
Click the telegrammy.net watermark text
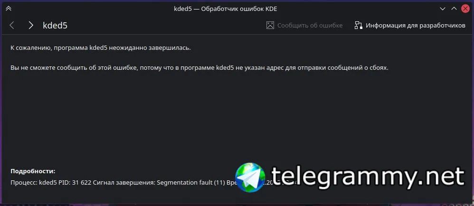[x=368, y=177]
